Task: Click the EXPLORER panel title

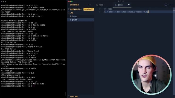Action: 74,5
